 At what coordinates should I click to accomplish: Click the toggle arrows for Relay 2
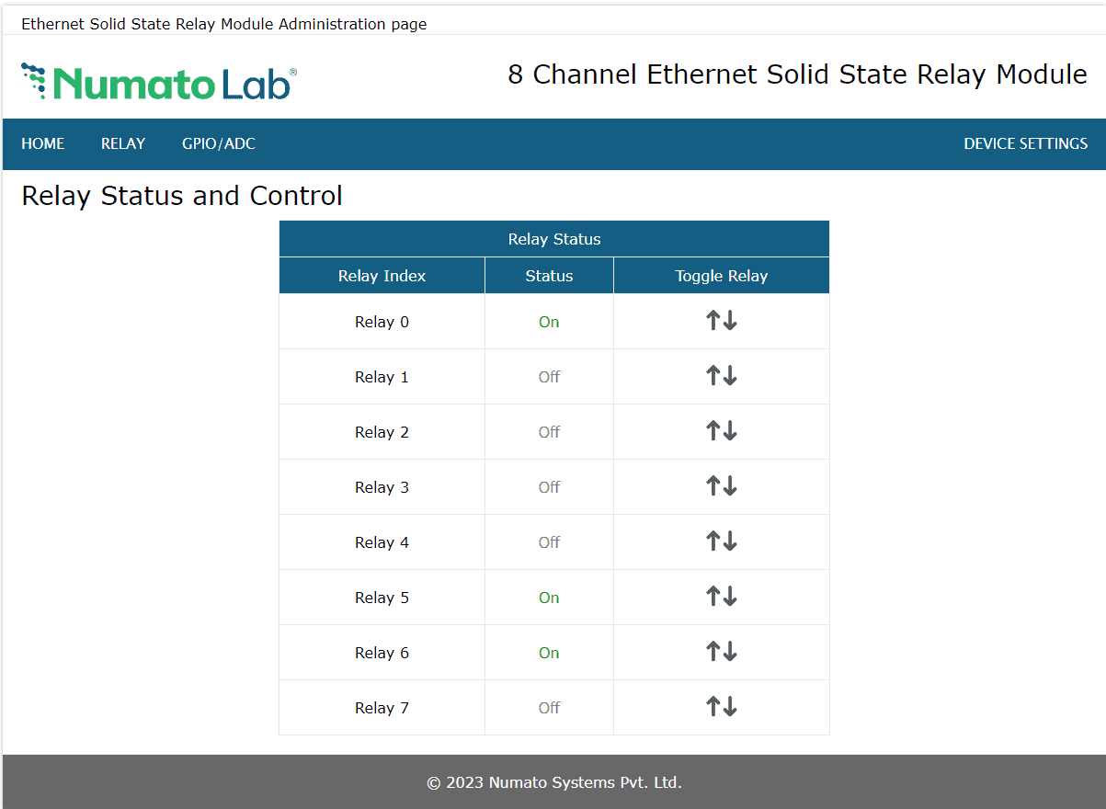(x=721, y=431)
